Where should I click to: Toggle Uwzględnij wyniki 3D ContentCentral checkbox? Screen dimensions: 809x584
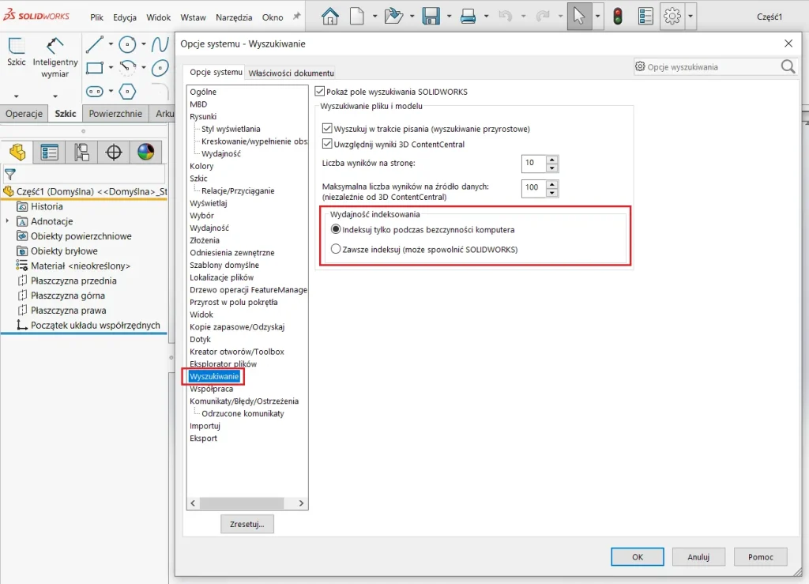pos(327,144)
